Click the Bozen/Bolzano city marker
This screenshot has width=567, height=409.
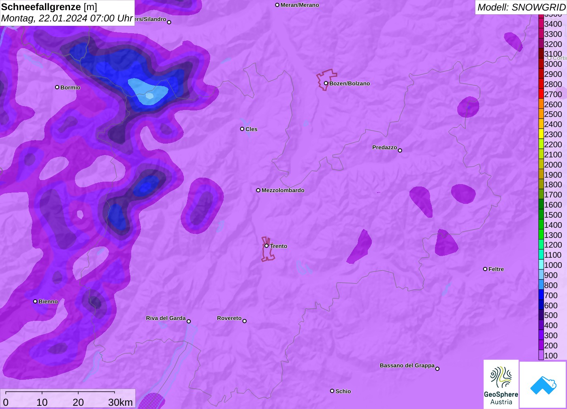[x=326, y=83]
